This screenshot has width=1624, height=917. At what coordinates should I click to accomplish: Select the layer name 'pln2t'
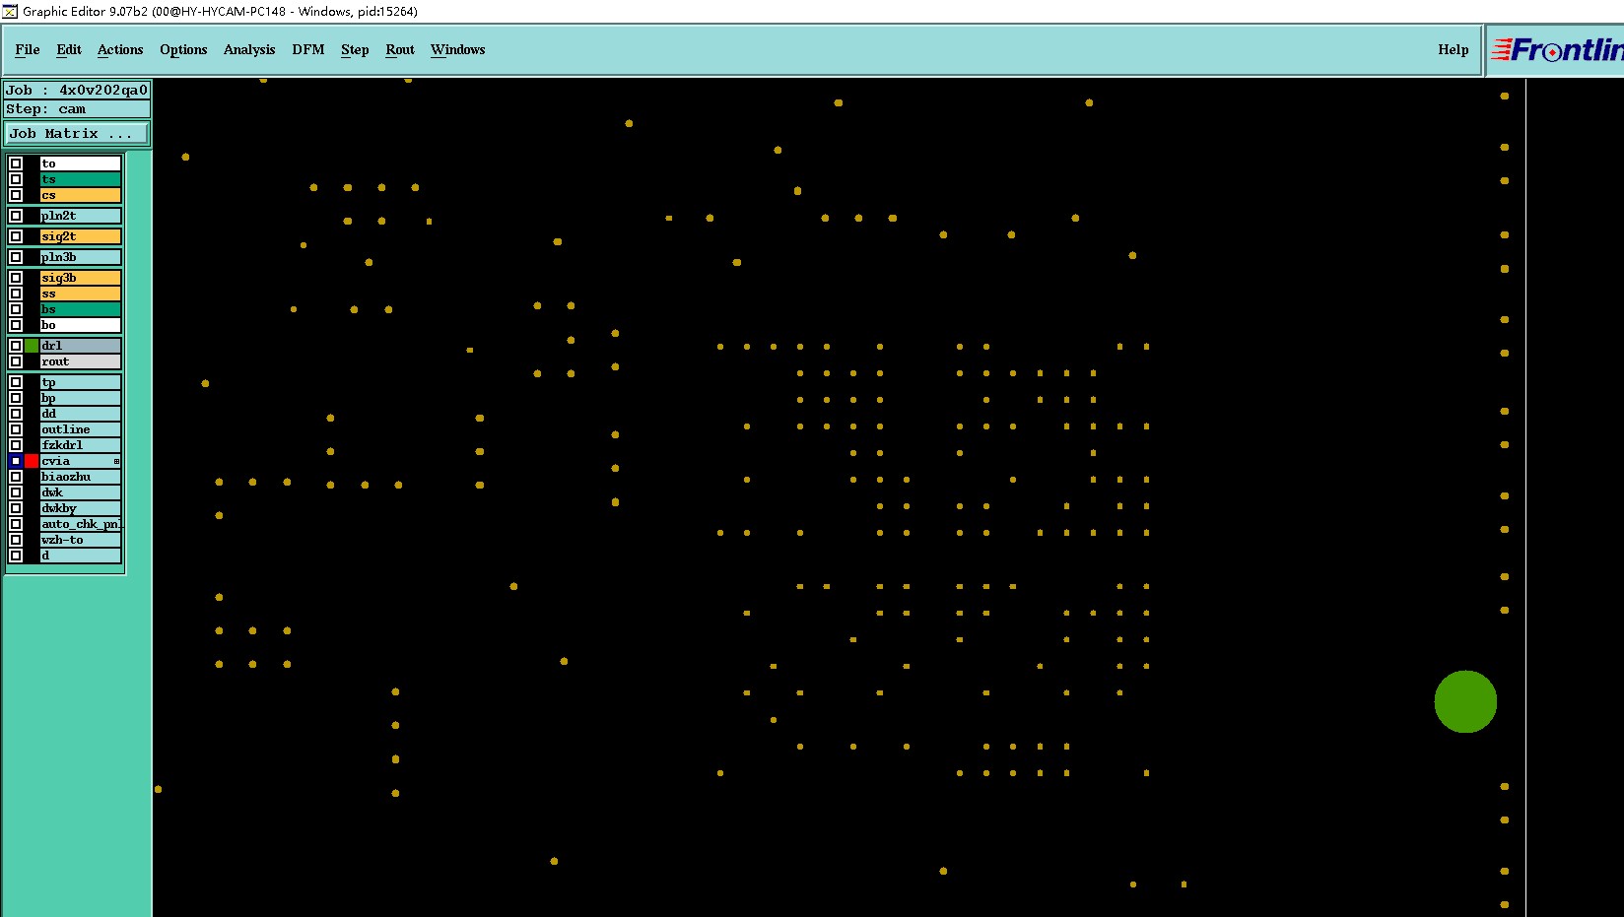[81, 216]
